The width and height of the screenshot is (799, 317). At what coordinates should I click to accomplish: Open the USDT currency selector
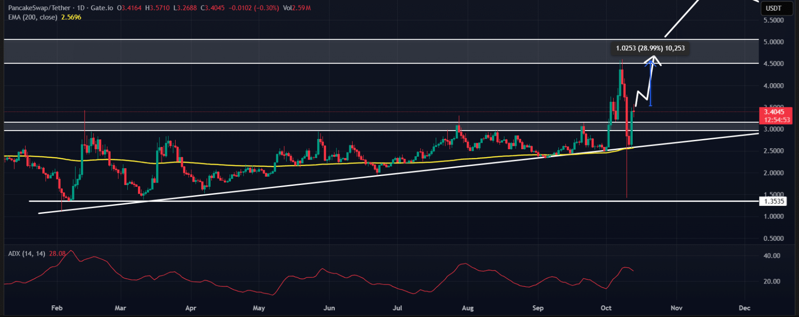(773, 8)
